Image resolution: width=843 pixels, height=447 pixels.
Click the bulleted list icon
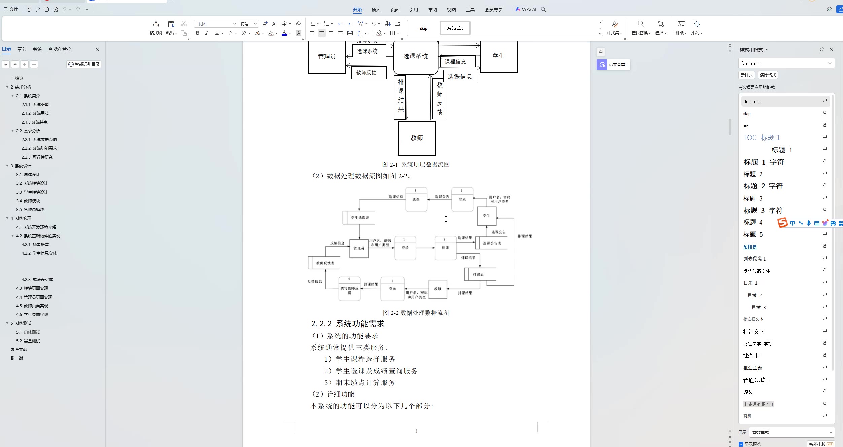(x=313, y=24)
